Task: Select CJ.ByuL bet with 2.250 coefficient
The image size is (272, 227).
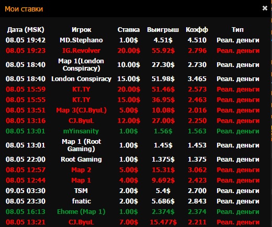Action: (x=81, y=121)
